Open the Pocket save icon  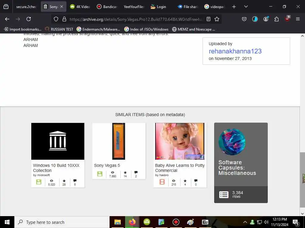point(244,19)
